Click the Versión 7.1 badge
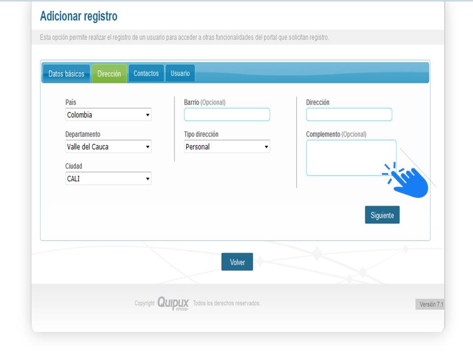This screenshot has height=355, width=473. [431, 305]
